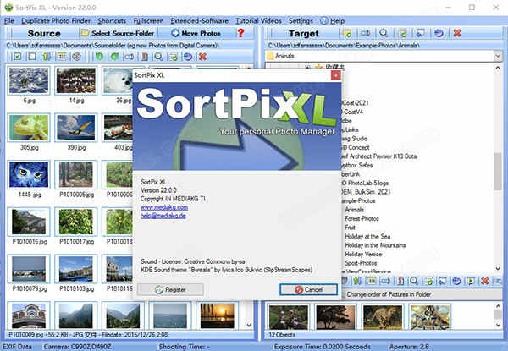Click the Register button in About dialog
Image resolution: width=508 pixels, height=351 pixels.
[170, 289]
